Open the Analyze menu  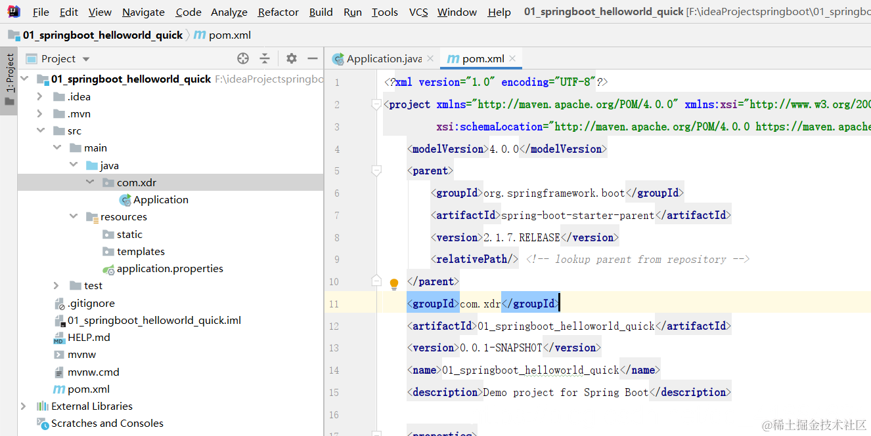(x=229, y=12)
